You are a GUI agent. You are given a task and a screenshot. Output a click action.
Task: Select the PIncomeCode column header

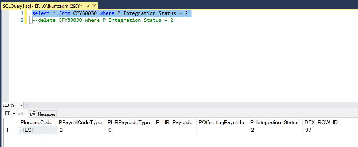pos(37,122)
